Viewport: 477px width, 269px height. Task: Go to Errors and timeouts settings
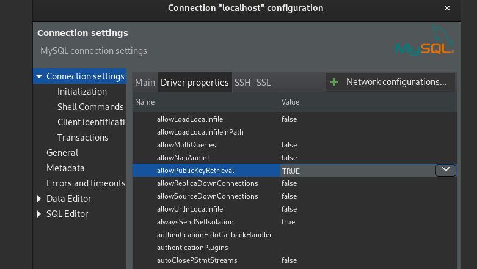coord(86,183)
